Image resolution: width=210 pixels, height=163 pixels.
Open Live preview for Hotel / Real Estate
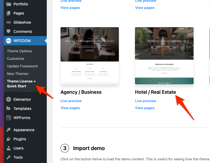point(145,101)
